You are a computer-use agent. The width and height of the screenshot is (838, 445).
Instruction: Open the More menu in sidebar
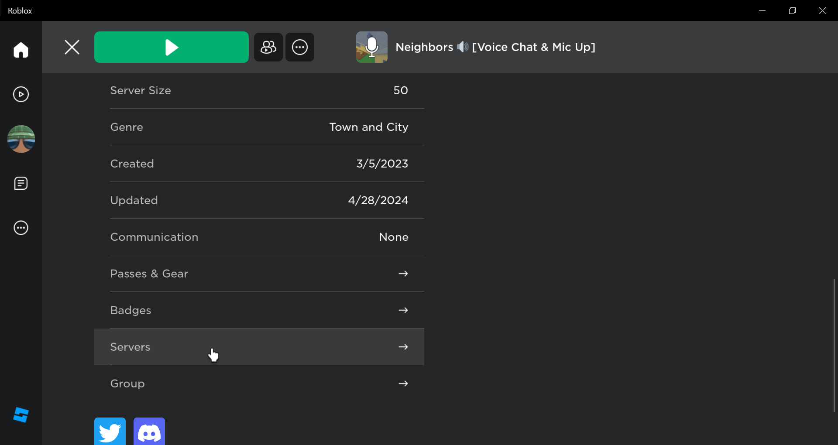click(21, 228)
